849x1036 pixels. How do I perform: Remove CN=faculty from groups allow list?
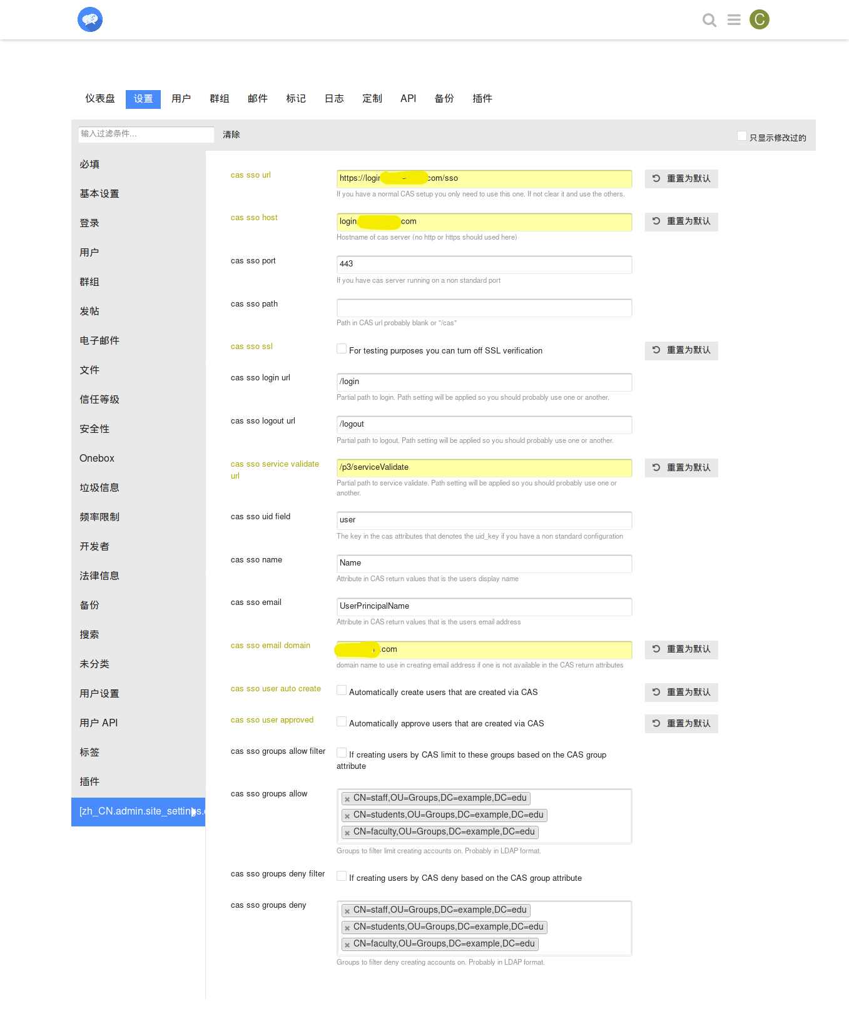[x=347, y=833]
